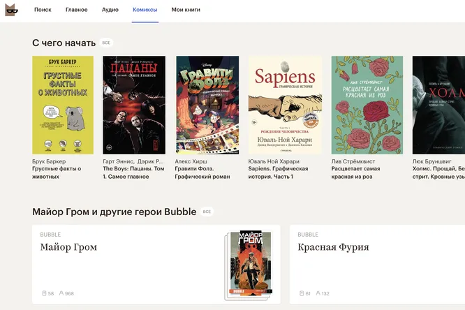Open title Грустные факты о животных

[57, 172]
